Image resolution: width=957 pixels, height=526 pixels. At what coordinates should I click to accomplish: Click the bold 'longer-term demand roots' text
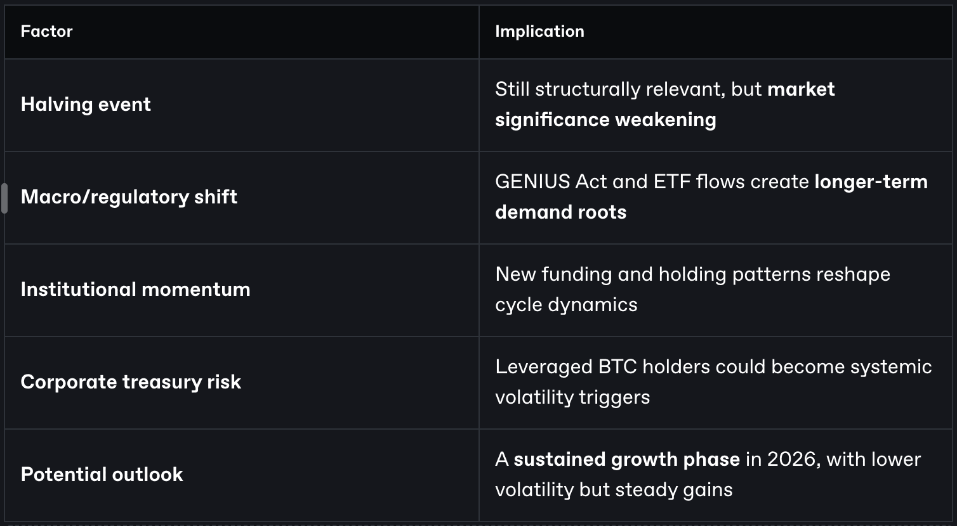560,212
